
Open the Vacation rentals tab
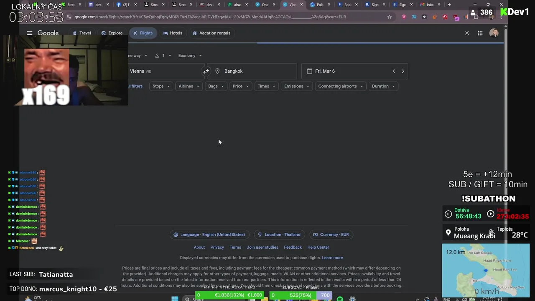[211, 33]
